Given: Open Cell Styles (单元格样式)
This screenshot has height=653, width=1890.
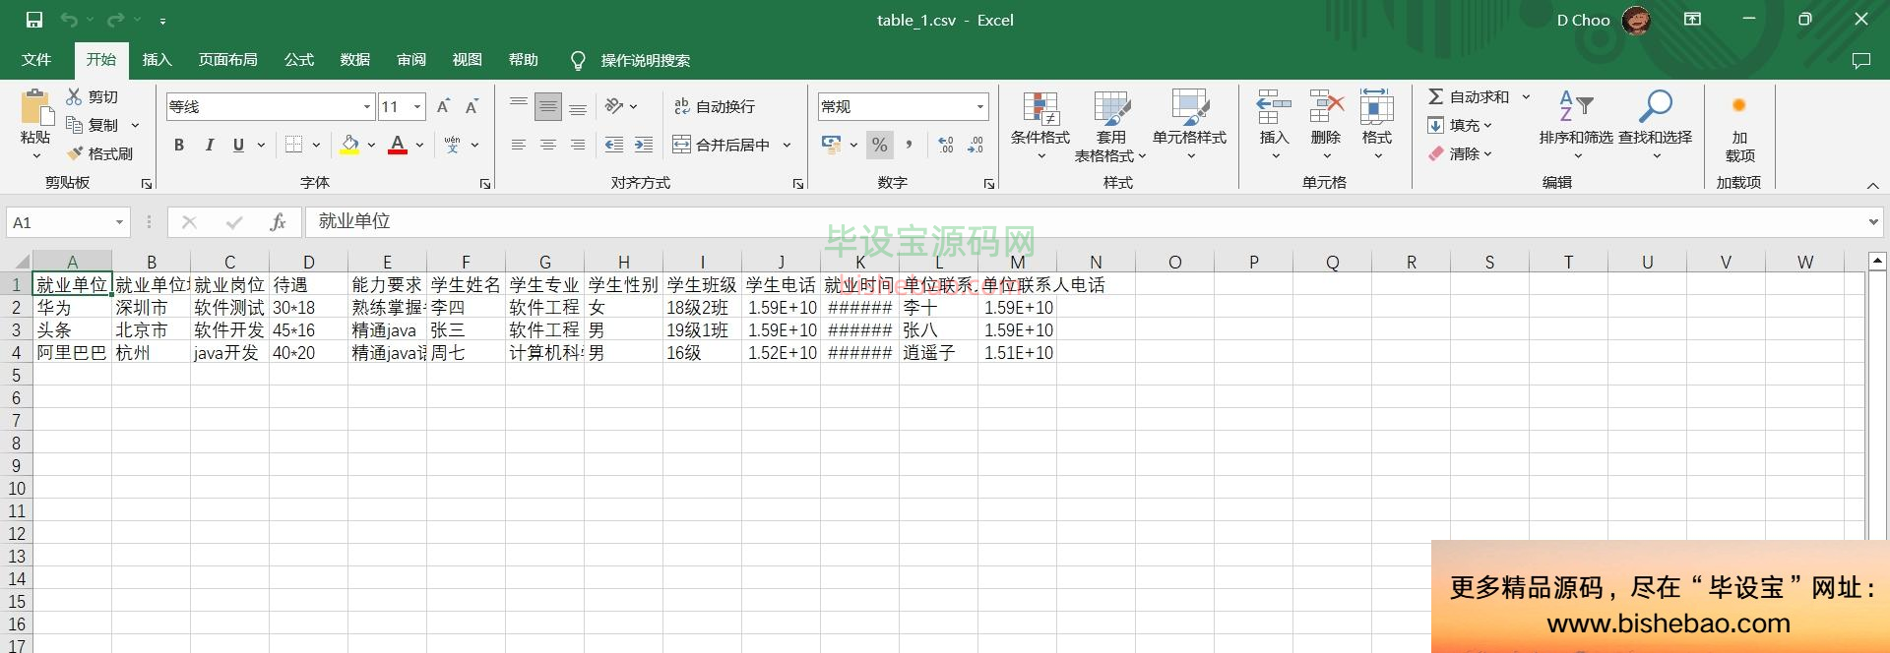Looking at the screenshot, I should tap(1189, 126).
